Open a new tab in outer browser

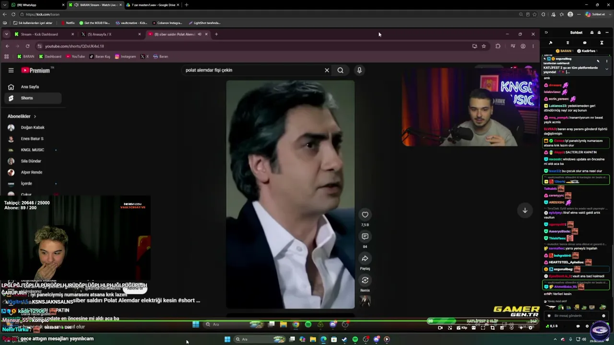tap(187, 5)
